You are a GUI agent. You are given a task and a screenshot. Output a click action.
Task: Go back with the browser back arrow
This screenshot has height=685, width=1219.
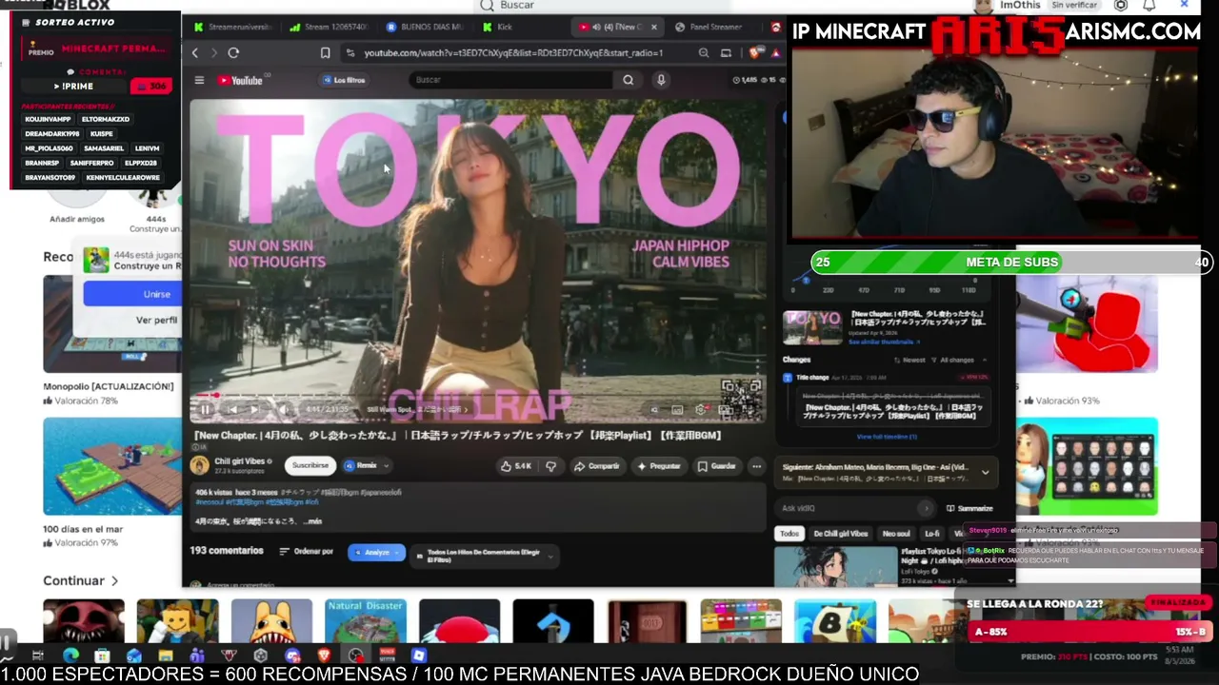[195, 53]
